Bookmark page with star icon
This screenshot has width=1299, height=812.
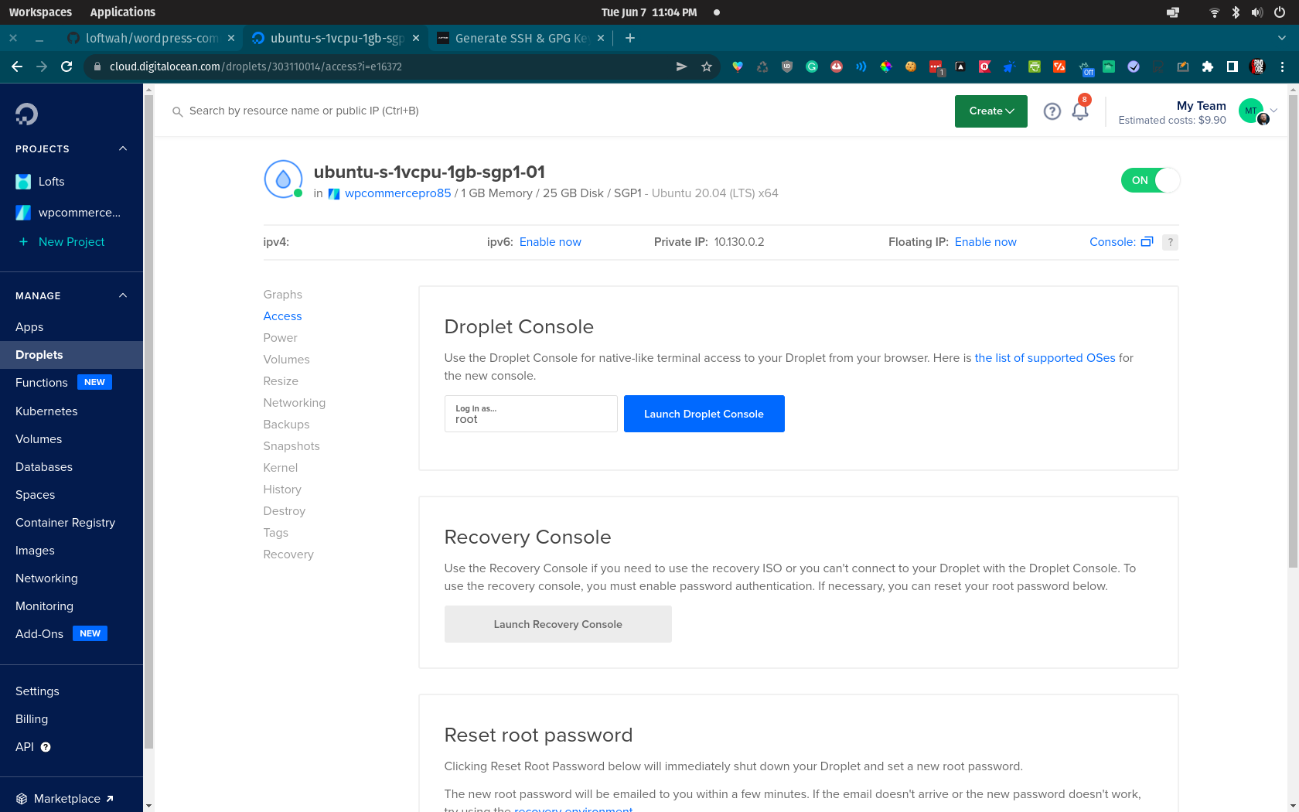coord(707,67)
